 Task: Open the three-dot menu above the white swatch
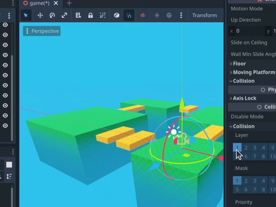13,152
